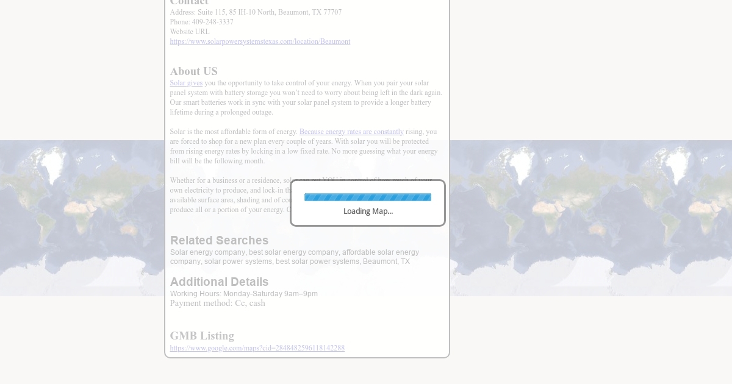Click the Beaumont, TX address line

[x=256, y=12]
